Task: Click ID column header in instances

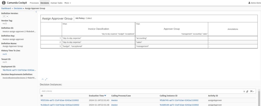Action: pyautogui.click(x=42, y=96)
